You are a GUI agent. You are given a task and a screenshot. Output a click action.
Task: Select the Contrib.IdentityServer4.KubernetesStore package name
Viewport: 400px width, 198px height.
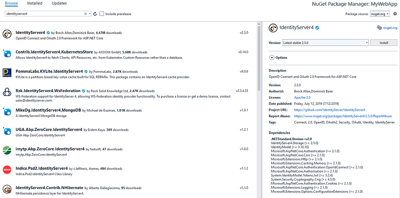click(54, 52)
